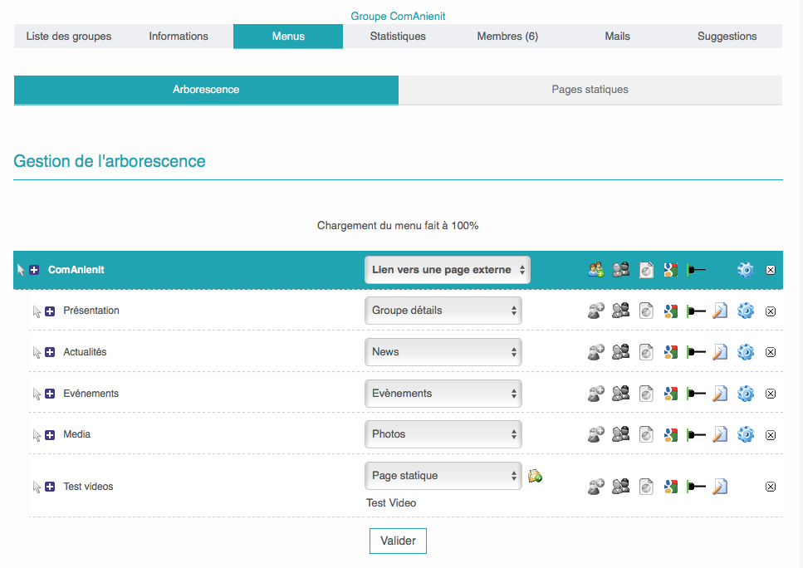Switch to the Pages statiques tab
Screen dimensions: 803x568
click(x=590, y=90)
